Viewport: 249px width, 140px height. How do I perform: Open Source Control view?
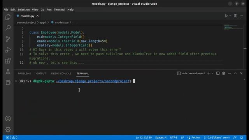(8, 39)
